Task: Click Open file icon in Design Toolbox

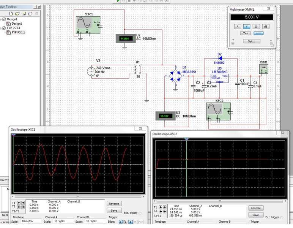Action: 17,13
